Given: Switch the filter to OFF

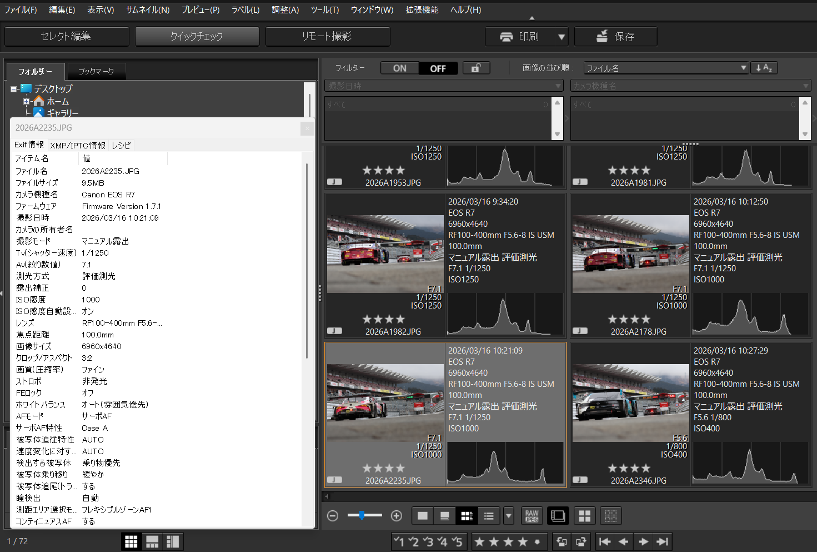Looking at the screenshot, I should pos(438,68).
